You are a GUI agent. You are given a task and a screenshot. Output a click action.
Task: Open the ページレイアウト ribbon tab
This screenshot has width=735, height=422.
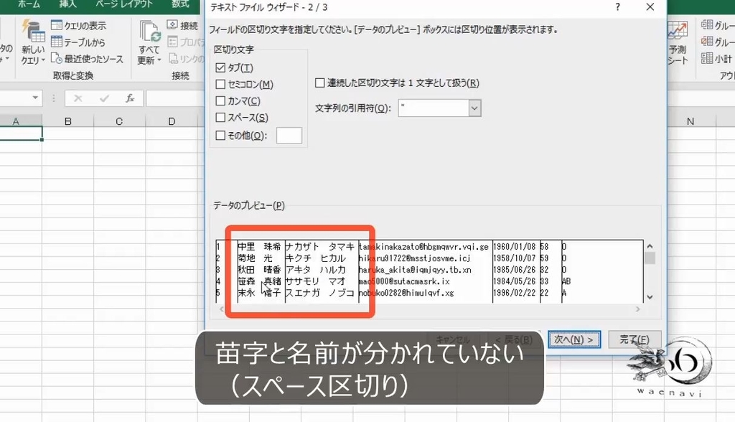click(124, 4)
